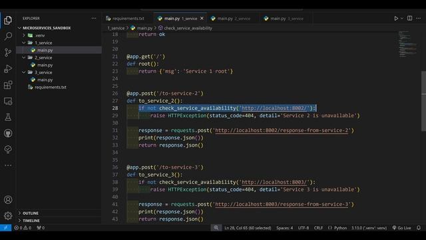Open the Extensions view
Screen dimensions: 426x240
tap(8, 85)
